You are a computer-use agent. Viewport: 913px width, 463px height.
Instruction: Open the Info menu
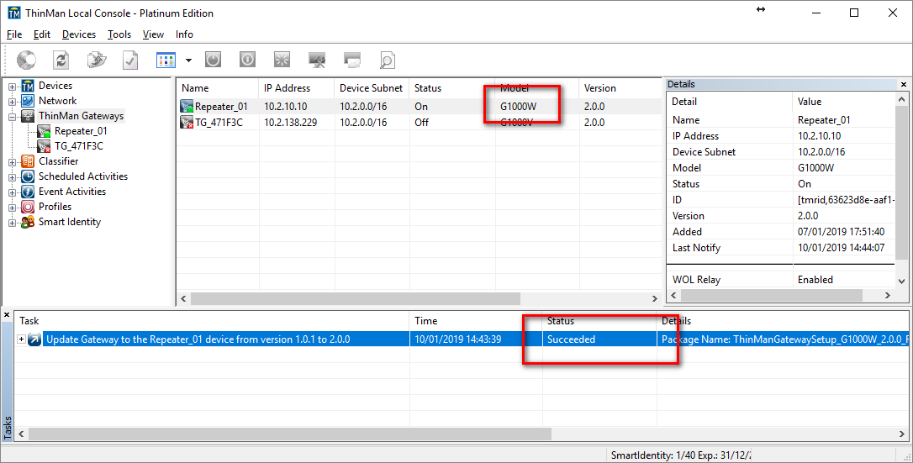coord(185,34)
